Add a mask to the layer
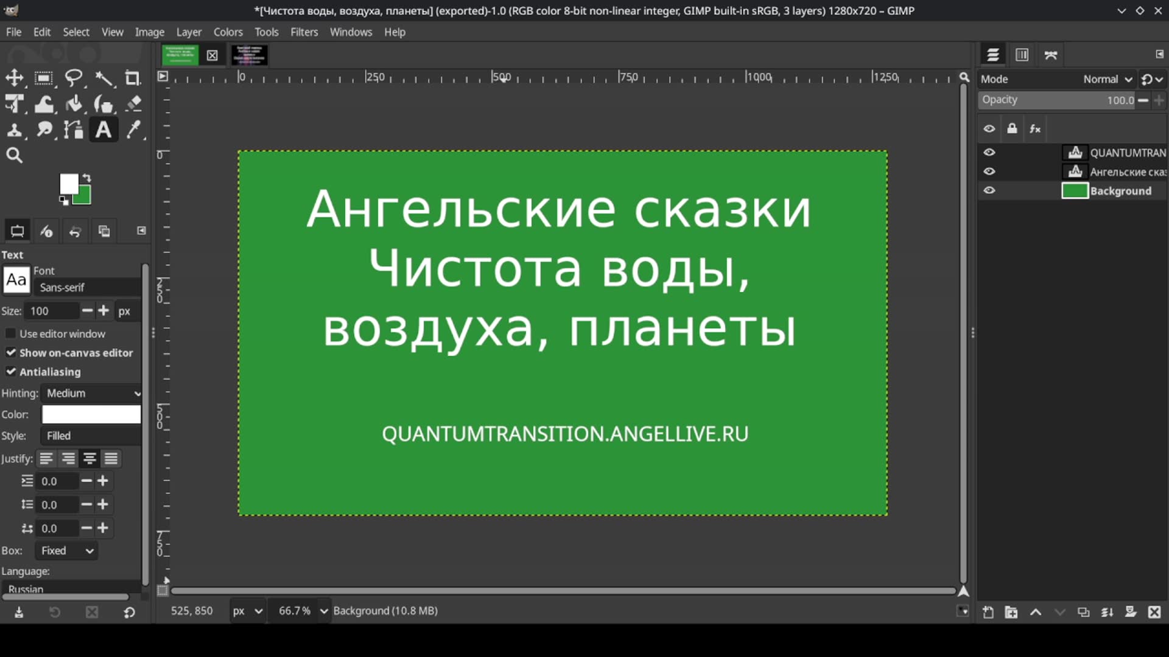The height and width of the screenshot is (657, 1169). coord(1131,612)
